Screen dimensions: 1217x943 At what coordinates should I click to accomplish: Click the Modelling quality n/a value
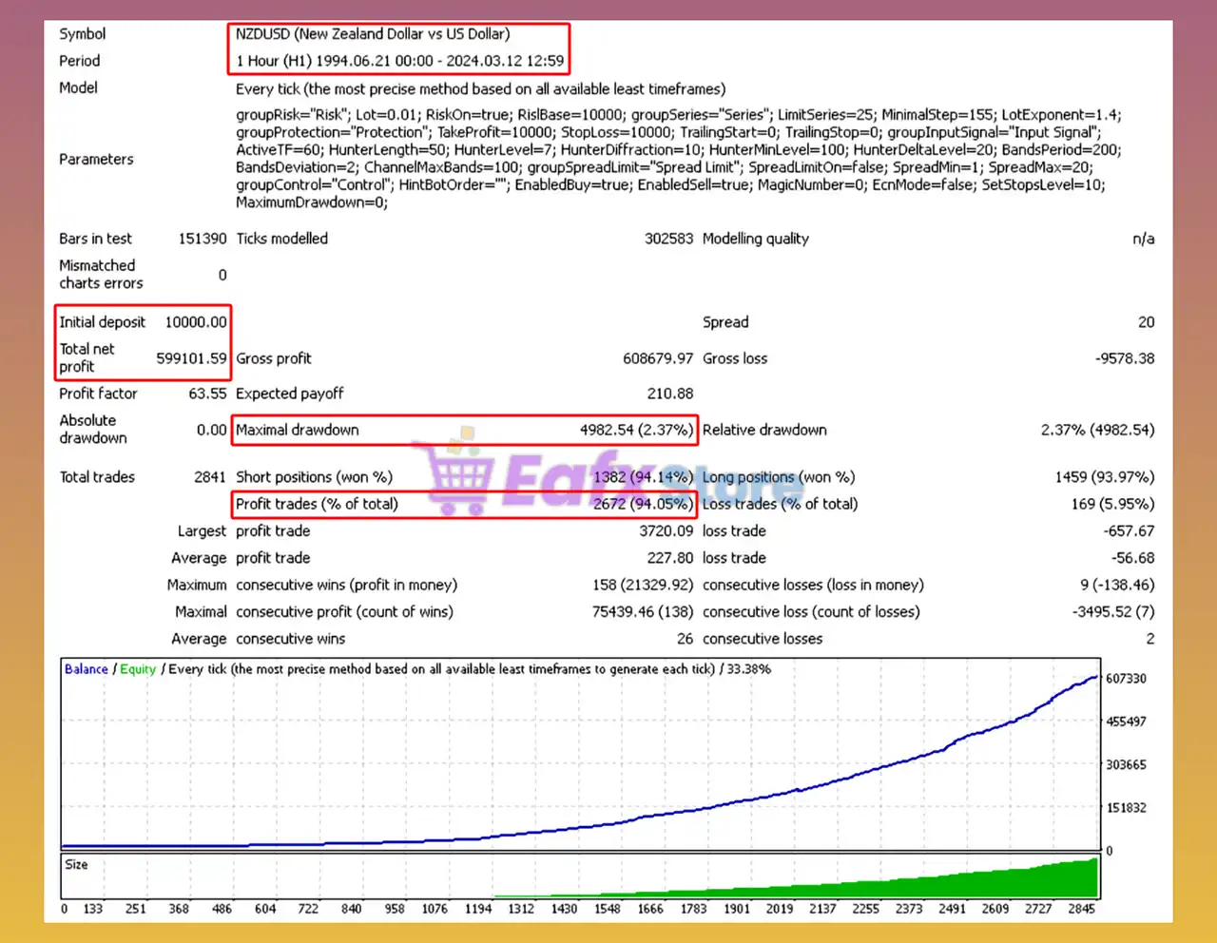point(1143,239)
